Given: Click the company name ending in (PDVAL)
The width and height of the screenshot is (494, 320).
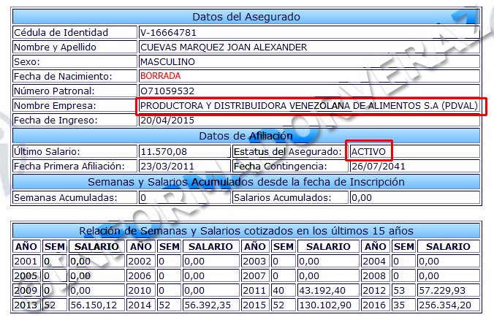Looking at the screenshot, I should click(x=309, y=106).
